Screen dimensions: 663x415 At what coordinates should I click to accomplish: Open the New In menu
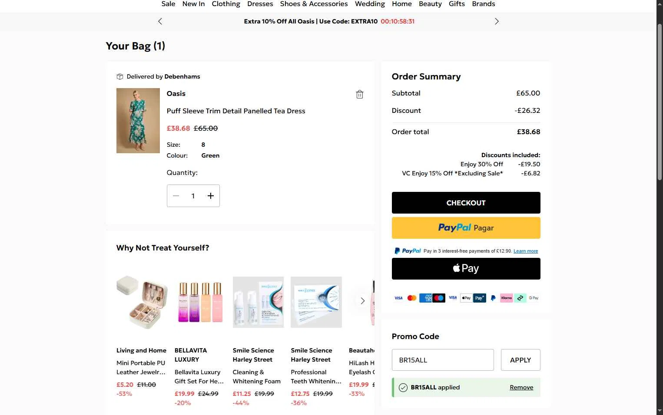pyautogui.click(x=193, y=4)
